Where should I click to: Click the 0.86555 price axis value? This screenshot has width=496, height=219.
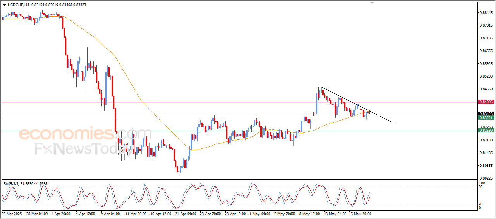tap(486, 51)
